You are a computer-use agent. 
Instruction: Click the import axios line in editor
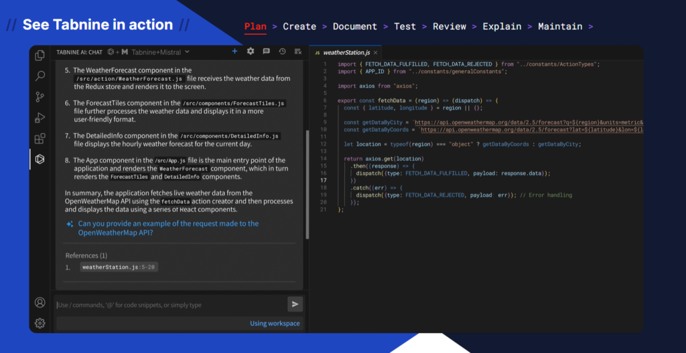coord(378,86)
